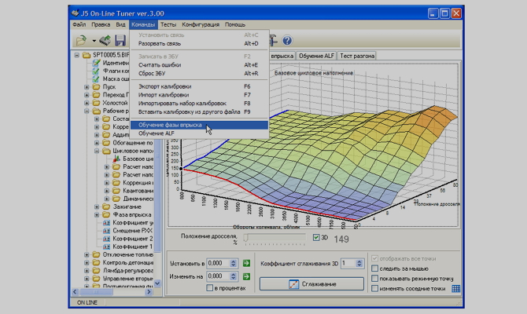Choose 'Экспорт калибровки' from the menu
The image size is (527, 314).
point(165,86)
